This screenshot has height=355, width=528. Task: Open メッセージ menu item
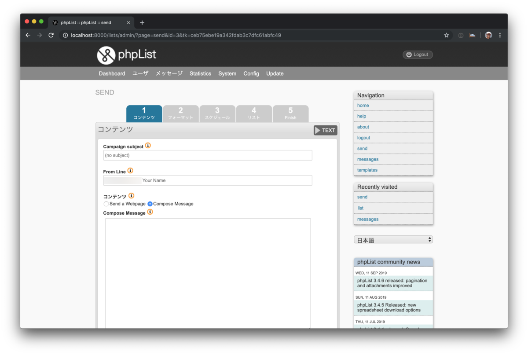pos(169,73)
